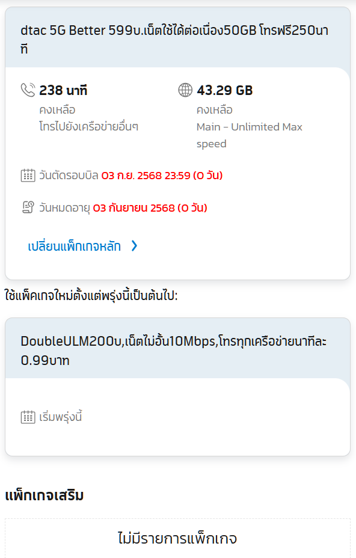Screen dimensions: 356x558
Task: Click the red expiry date 03 กันยายน 2568
Action: click(x=134, y=208)
